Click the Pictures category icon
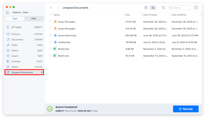The width and height of the screenshot is (206, 119). [x=8, y=34]
